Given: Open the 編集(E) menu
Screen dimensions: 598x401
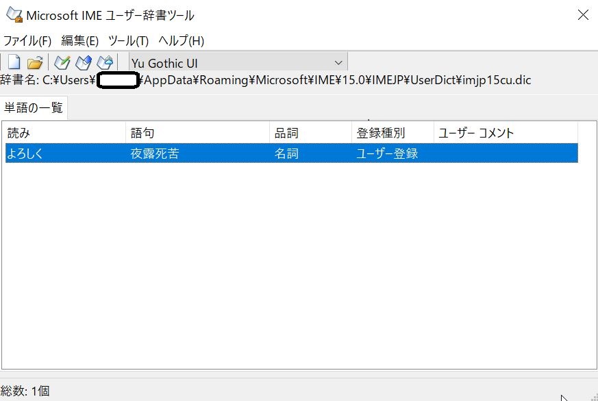Looking at the screenshot, I should [79, 40].
